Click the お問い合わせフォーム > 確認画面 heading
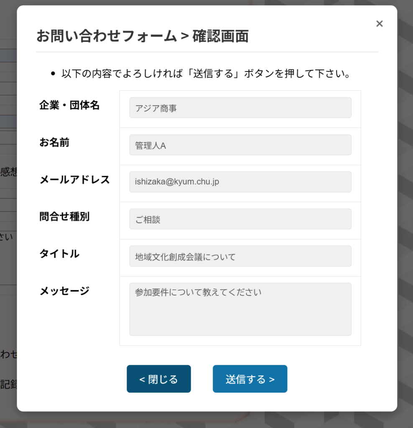Screen dimensions: 413x428 click(x=143, y=36)
